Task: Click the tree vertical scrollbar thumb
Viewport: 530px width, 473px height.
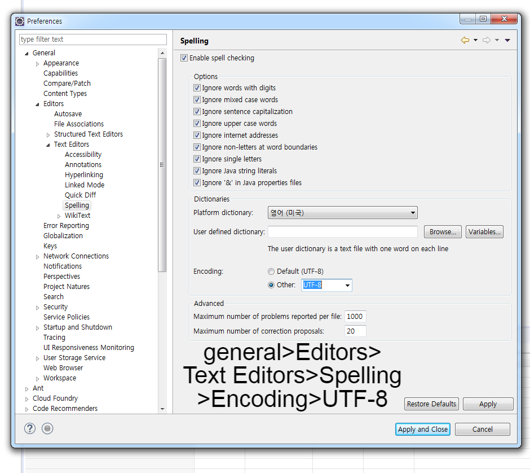Action: point(162,165)
